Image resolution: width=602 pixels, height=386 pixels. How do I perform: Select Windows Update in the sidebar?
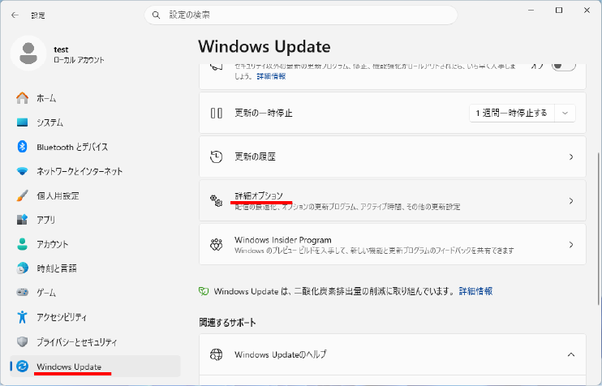95,366
